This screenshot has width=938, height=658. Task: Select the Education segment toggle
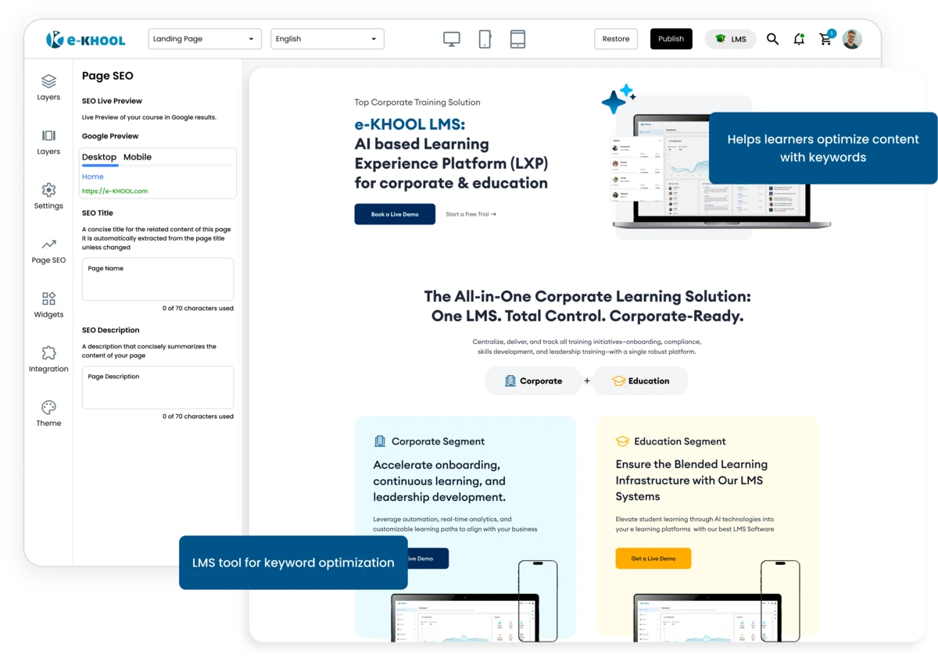(x=641, y=381)
